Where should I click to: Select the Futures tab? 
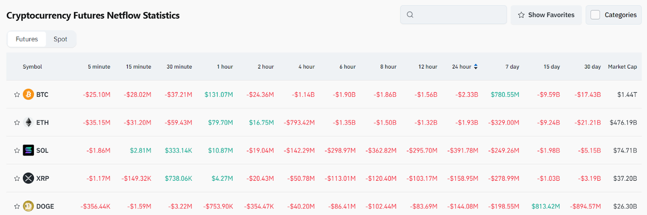27,39
